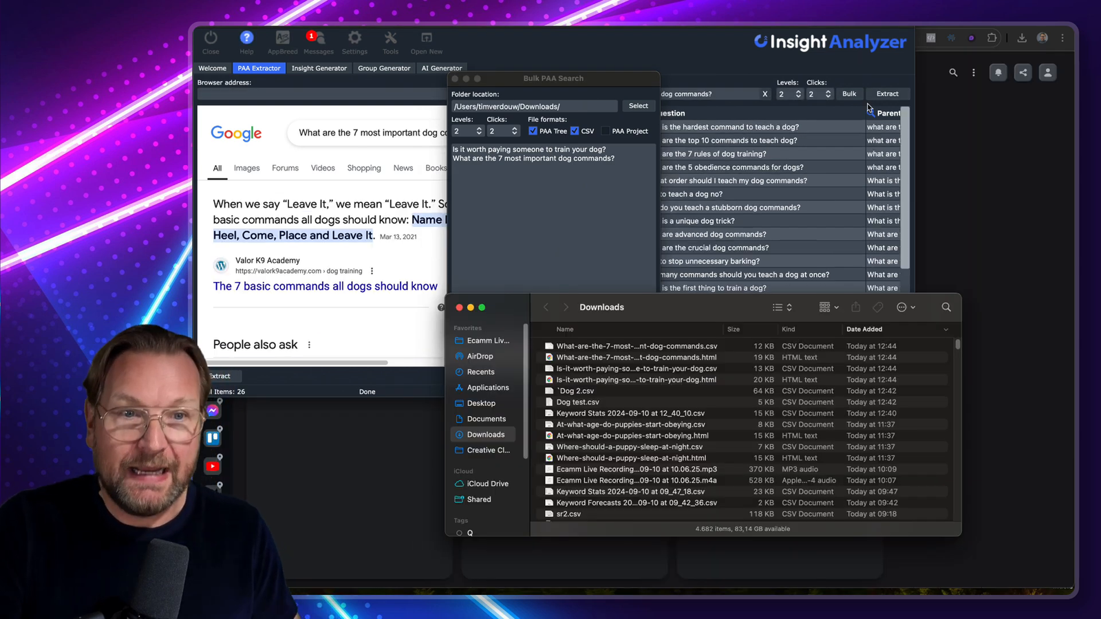Click the magnifier search icon on the dark page
Viewport: 1101px width, 619px height.
point(953,72)
